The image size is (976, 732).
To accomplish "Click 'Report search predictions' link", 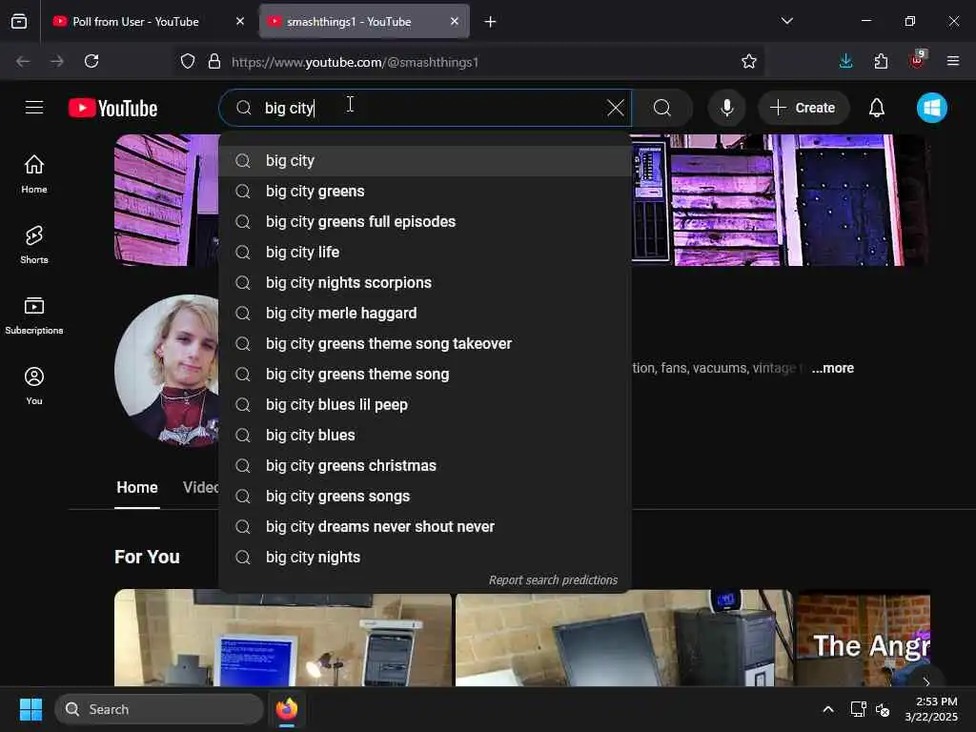I will (x=553, y=580).
